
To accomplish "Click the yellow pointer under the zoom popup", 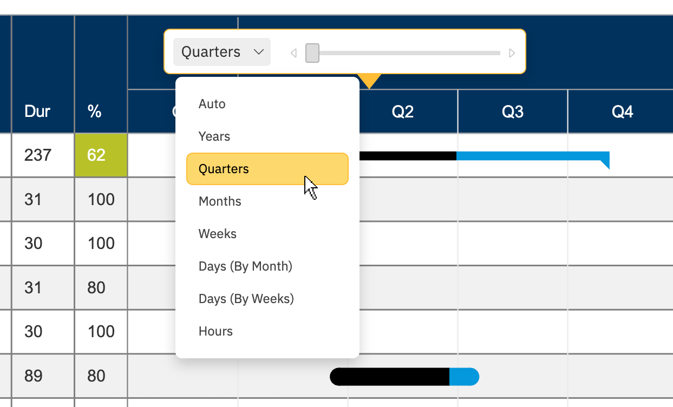I will [370, 80].
